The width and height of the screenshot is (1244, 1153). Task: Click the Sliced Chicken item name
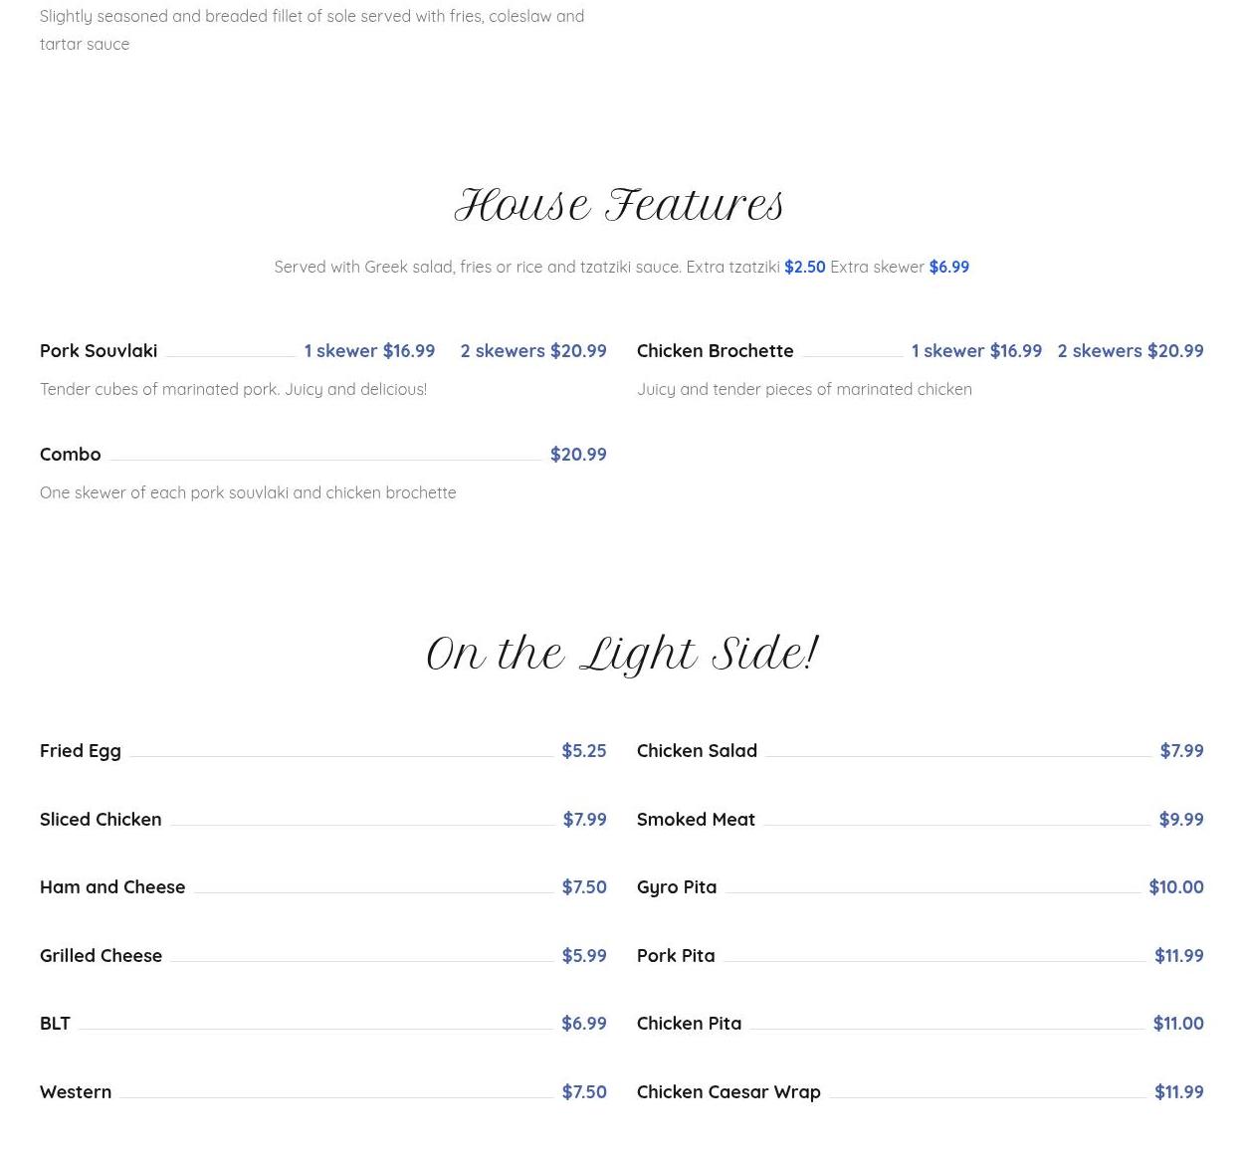point(101,820)
